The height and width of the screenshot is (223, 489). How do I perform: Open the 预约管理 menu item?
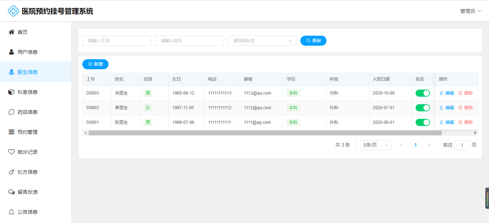pos(28,132)
